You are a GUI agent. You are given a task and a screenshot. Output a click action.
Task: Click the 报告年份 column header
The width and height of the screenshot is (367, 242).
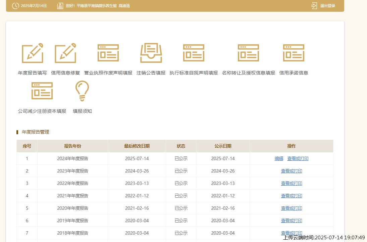click(72, 146)
